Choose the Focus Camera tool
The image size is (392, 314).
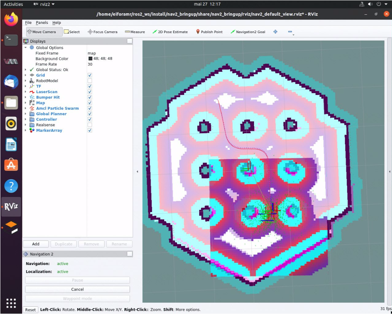coord(102,32)
